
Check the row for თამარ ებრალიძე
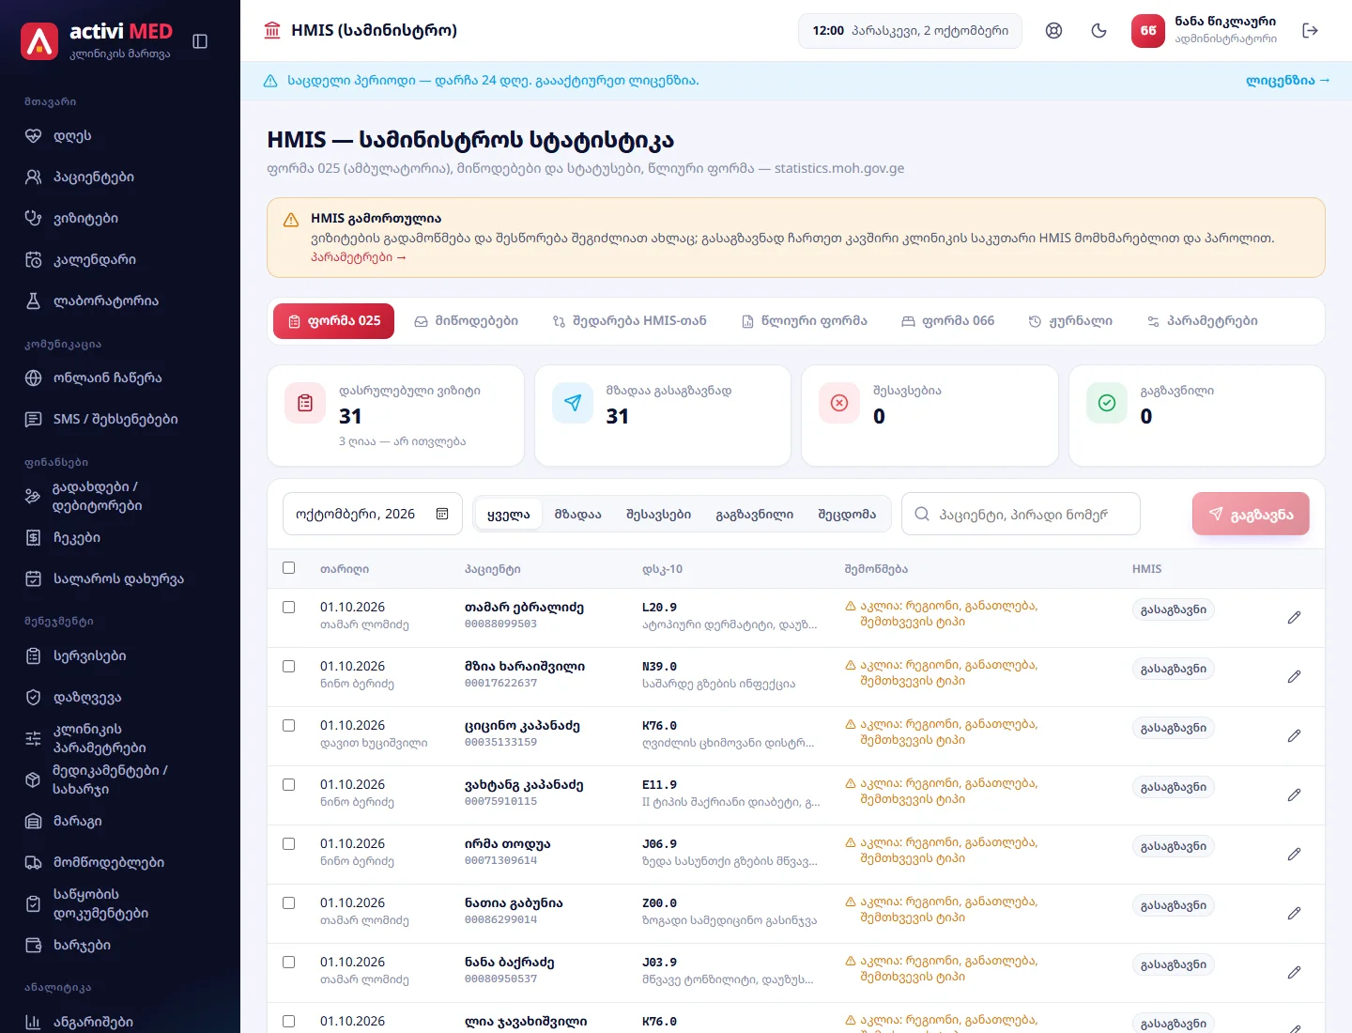(288, 608)
